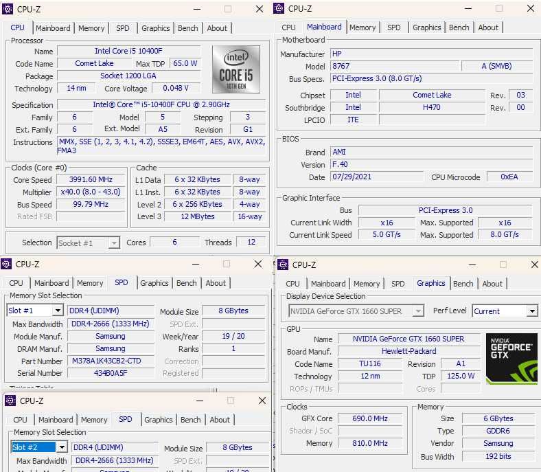The width and height of the screenshot is (541, 472).
Task: Expand the Slot #2 memory slot dropdown
Action: tap(62, 447)
